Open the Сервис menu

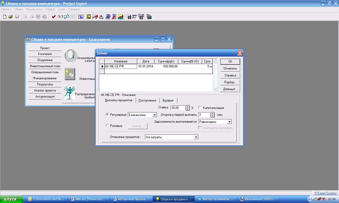pos(50,9)
